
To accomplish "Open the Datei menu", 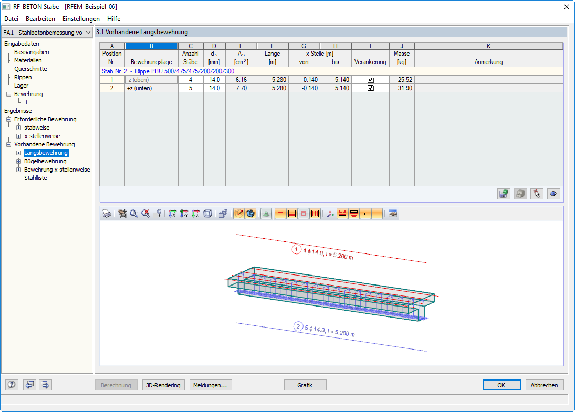I will coord(12,19).
